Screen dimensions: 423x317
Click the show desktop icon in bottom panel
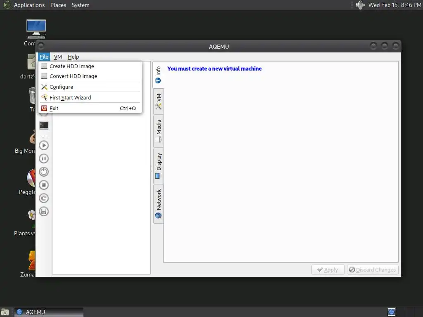[5, 312]
